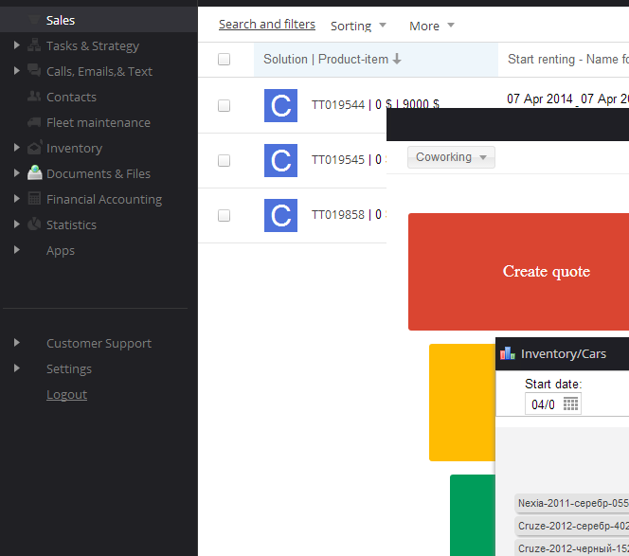629x556 pixels.
Task: Expand the Calls, Emails & Text menu
Action: [x=16, y=71]
